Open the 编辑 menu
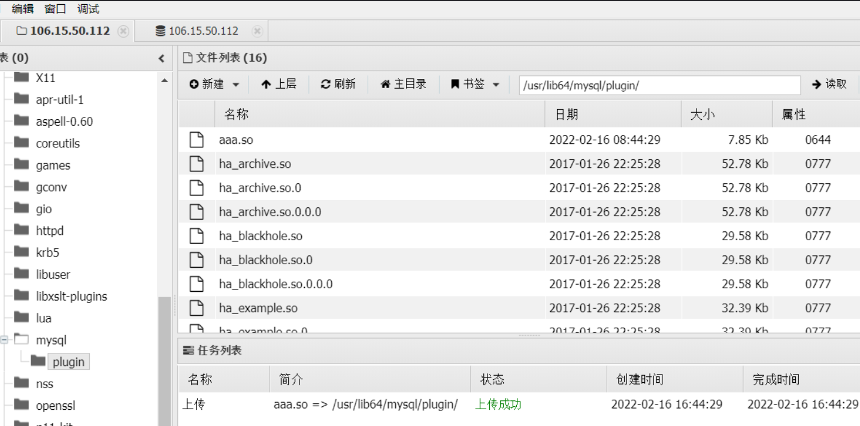860x426 pixels. 23,9
